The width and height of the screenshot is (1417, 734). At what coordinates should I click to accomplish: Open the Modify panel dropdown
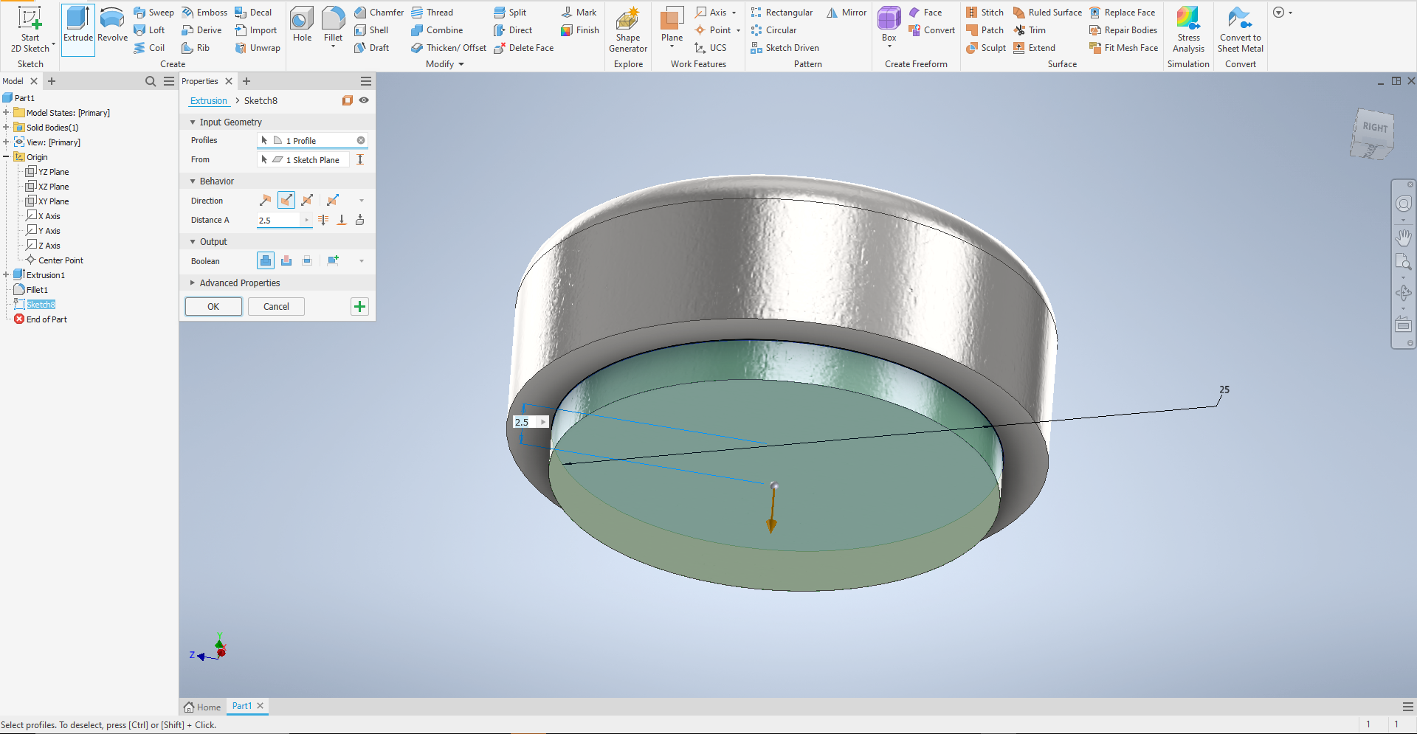click(445, 64)
